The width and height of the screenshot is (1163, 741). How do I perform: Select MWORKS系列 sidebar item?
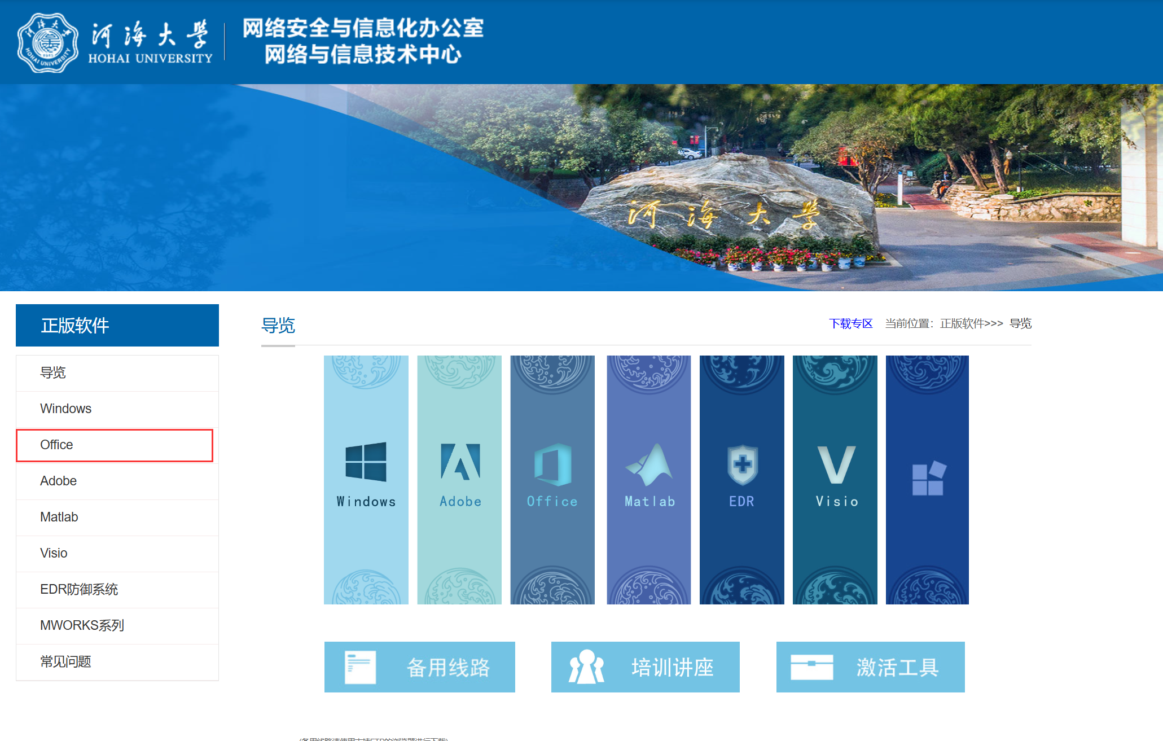[82, 625]
